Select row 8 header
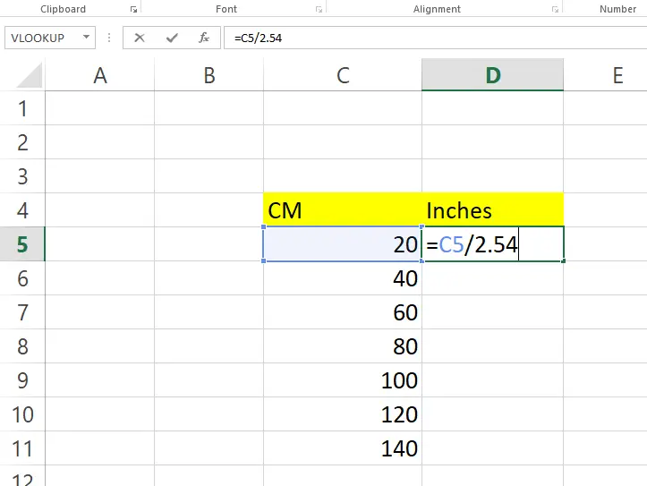 point(22,346)
